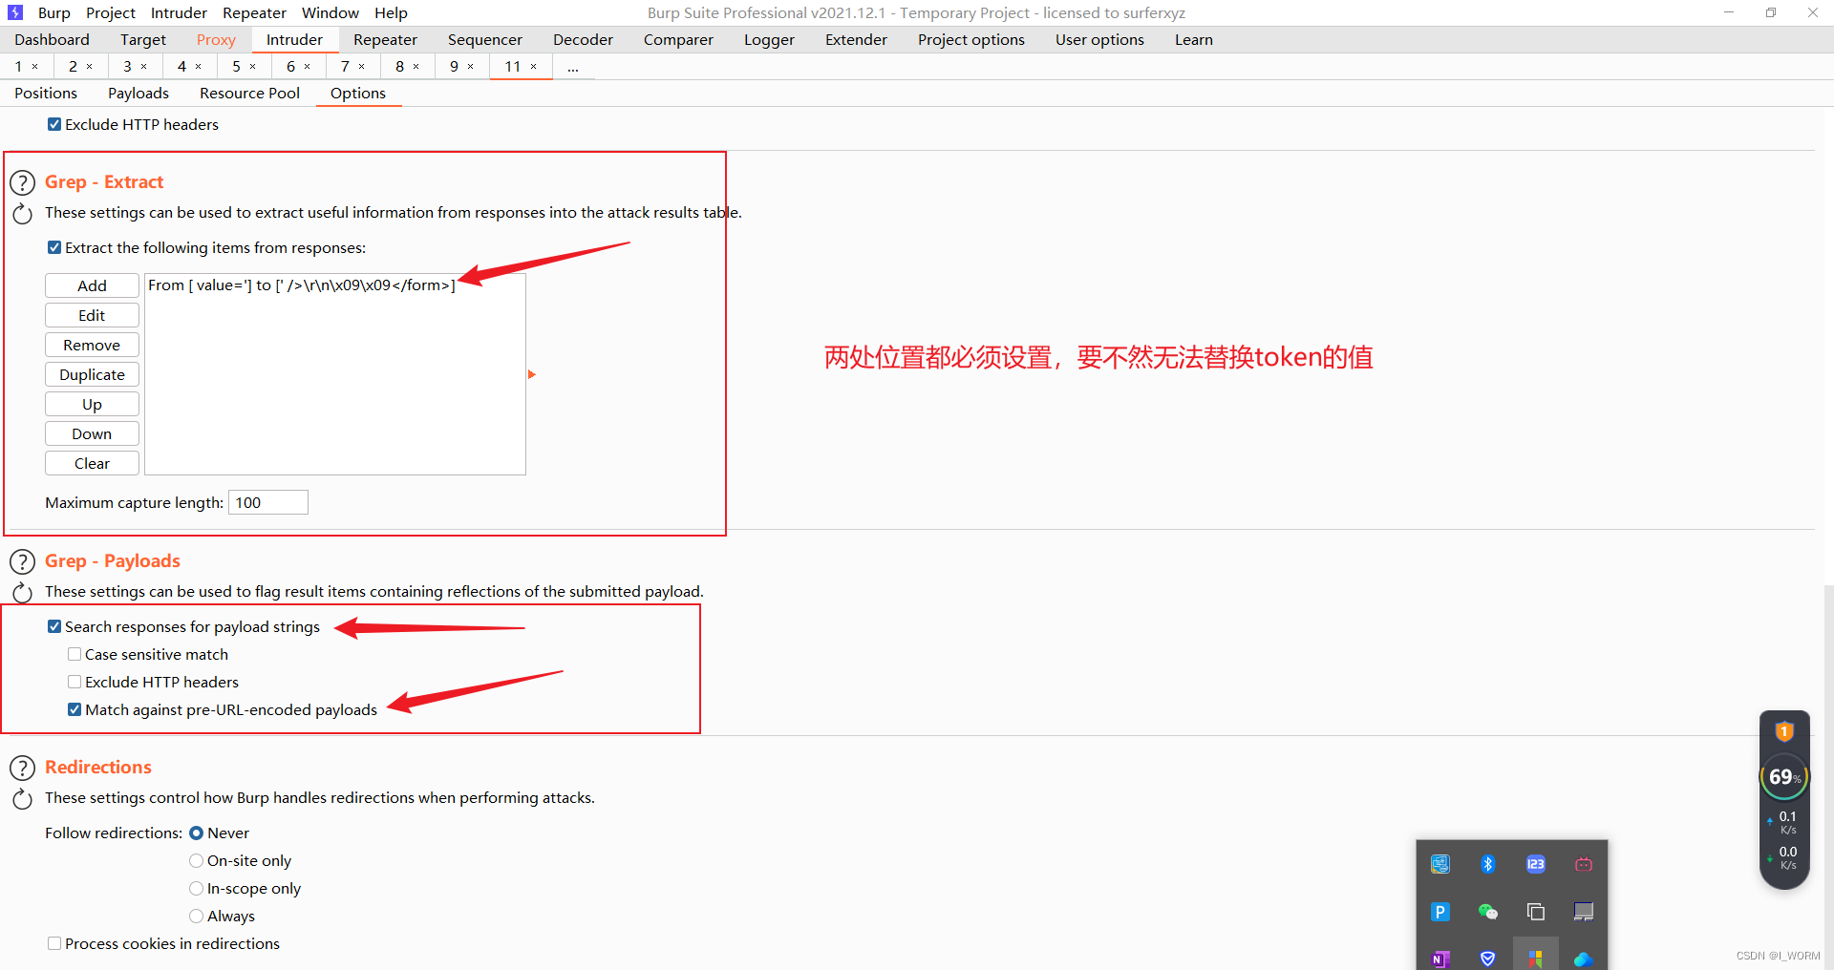This screenshot has height=970, width=1834.
Task: Select On-site only redirection option
Action: [197, 860]
